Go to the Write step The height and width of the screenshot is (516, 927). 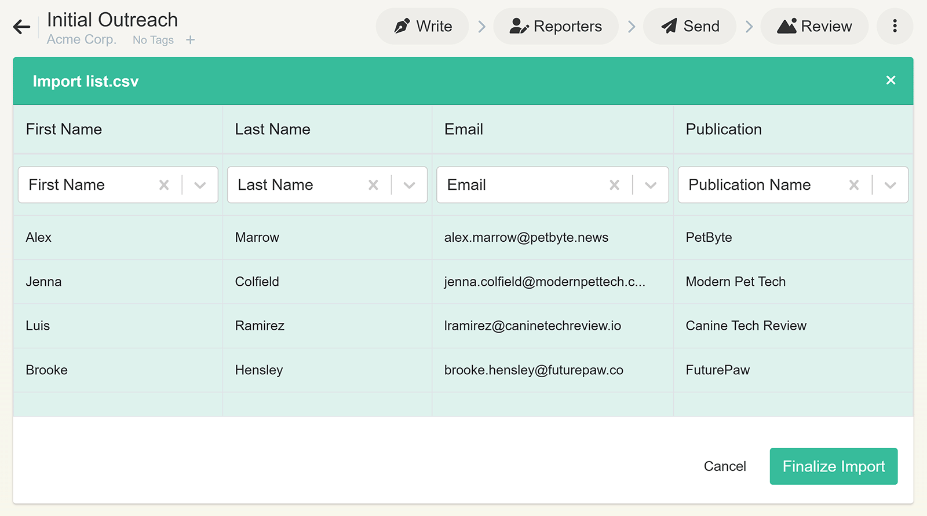click(422, 26)
